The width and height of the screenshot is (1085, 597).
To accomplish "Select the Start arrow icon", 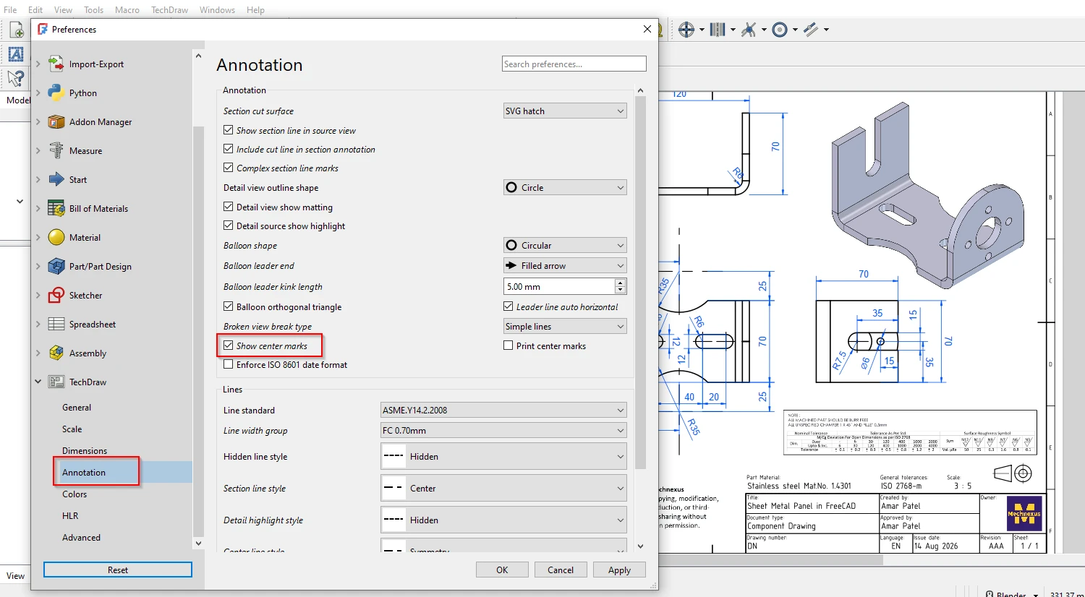I will (x=56, y=179).
